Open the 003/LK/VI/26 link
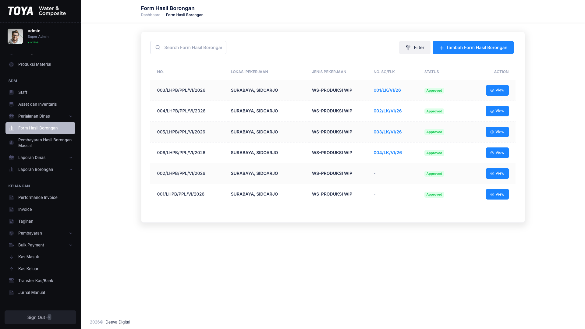Viewport: 585px width, 329px height. (388, 132)
